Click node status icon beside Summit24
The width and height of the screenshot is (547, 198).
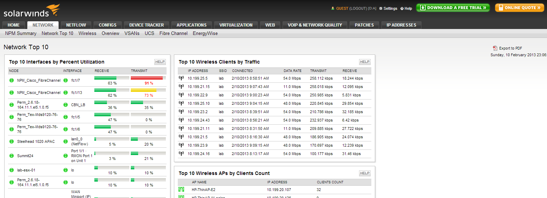[x=12, y=156]
